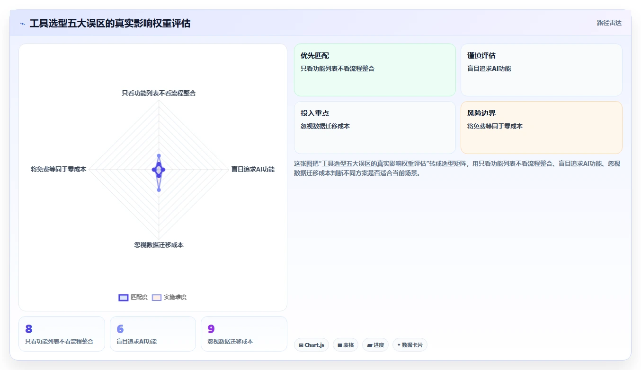This screenshot has width=641, height=370.
Task: Click the stat number 6
Action: [120, 329]
